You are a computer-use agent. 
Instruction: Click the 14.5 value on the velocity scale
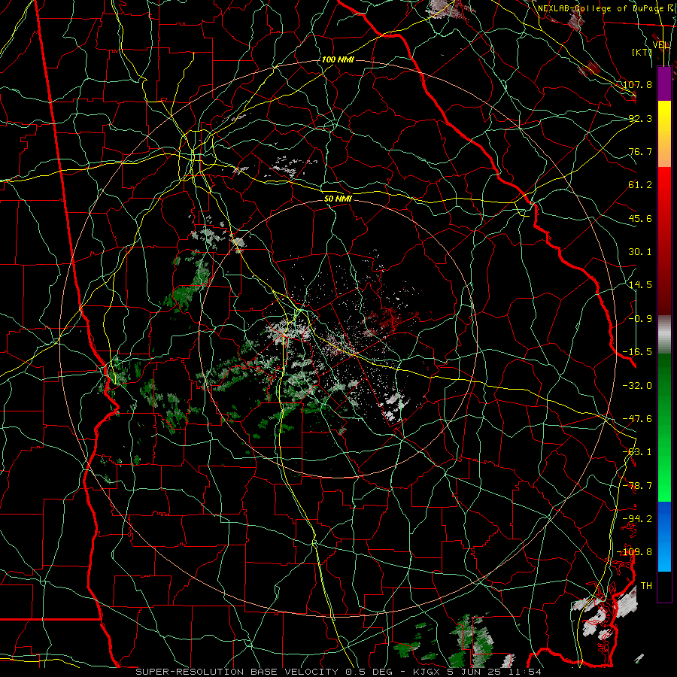[641, 285]
